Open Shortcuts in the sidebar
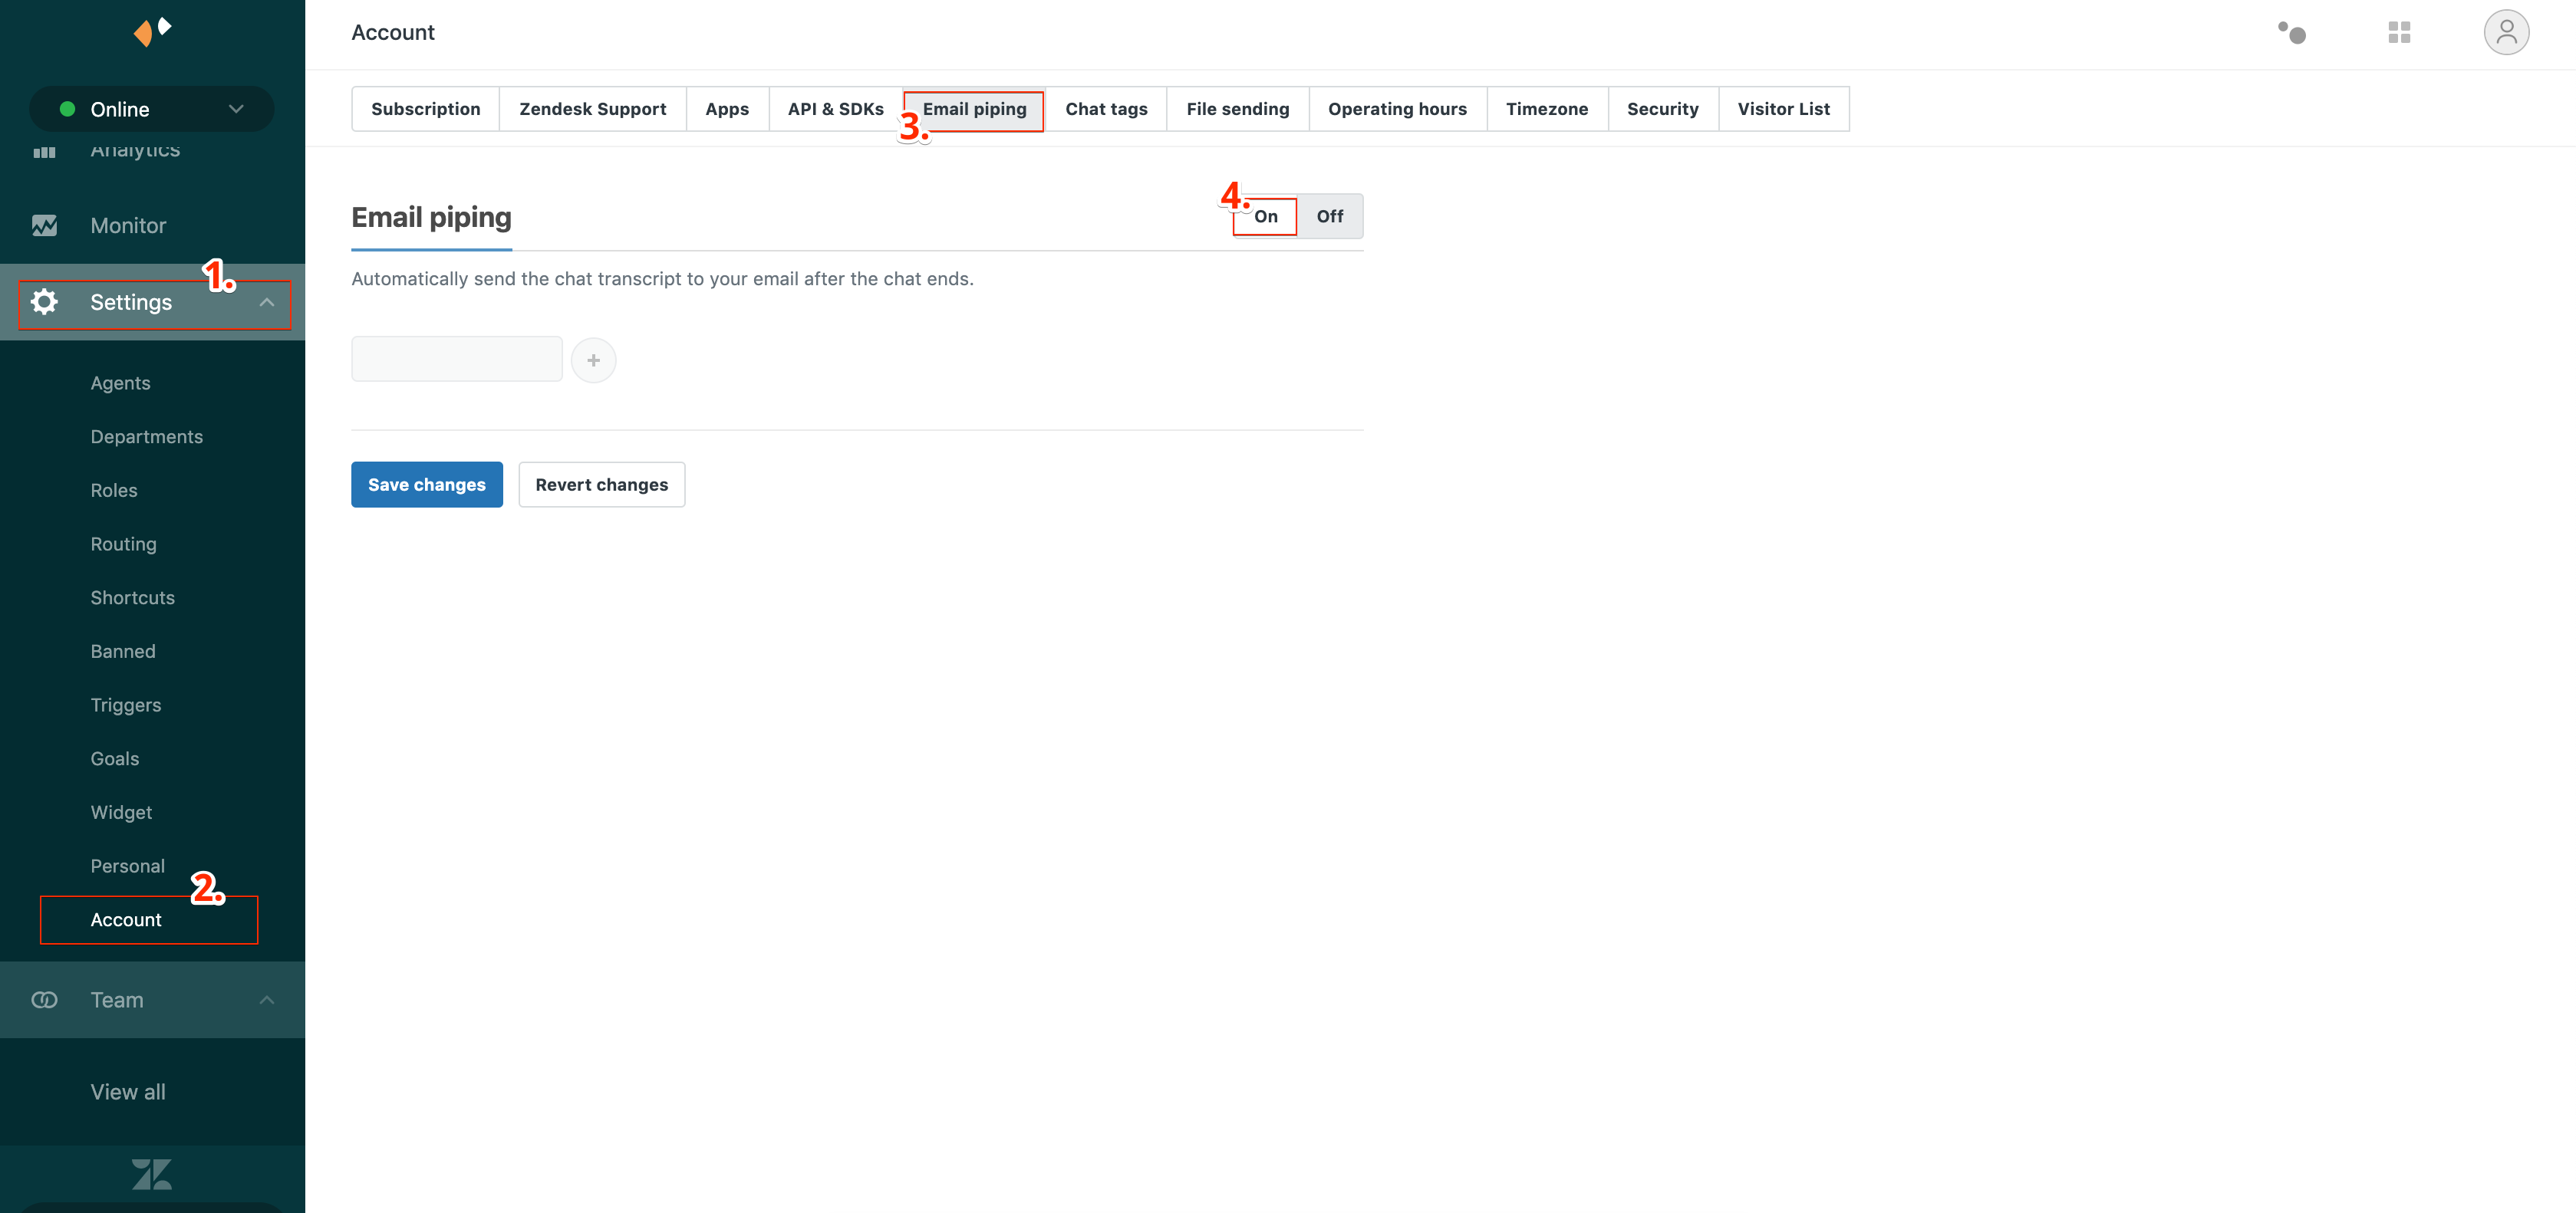This screenshot has height=1213, width=2576. [133, 597]
